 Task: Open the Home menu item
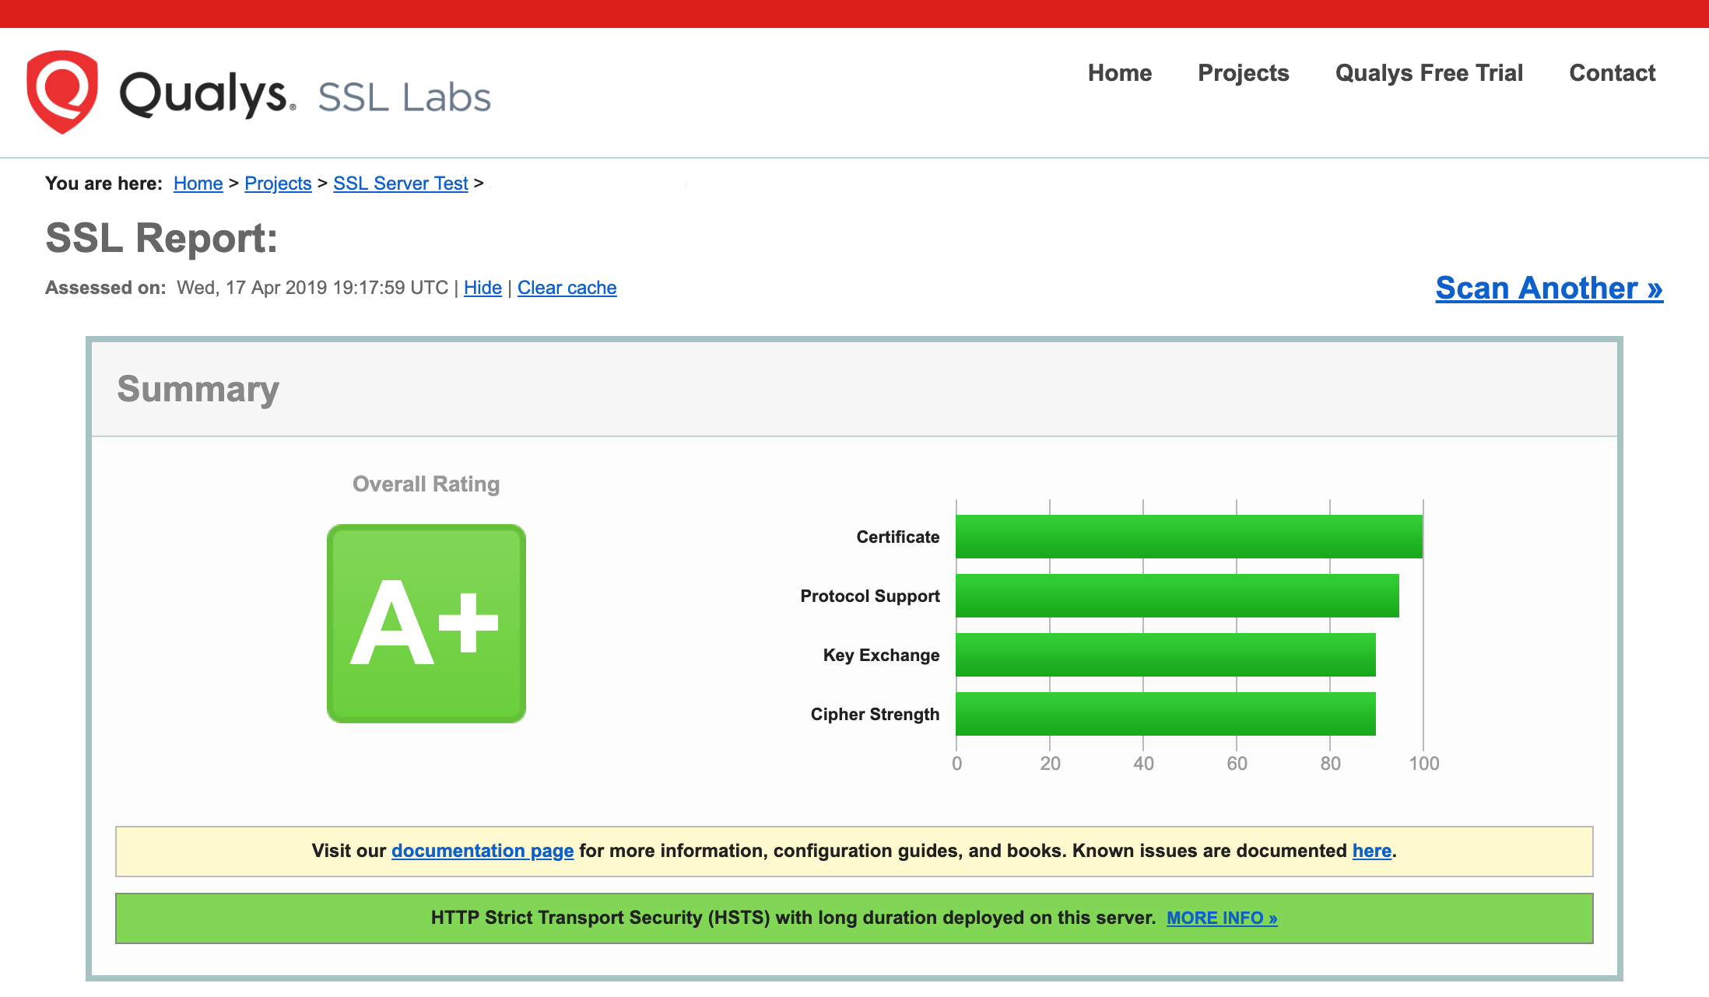point(1119,73)
